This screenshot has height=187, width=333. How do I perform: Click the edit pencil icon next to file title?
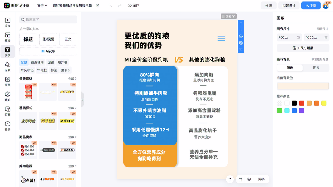coord(98,6)
